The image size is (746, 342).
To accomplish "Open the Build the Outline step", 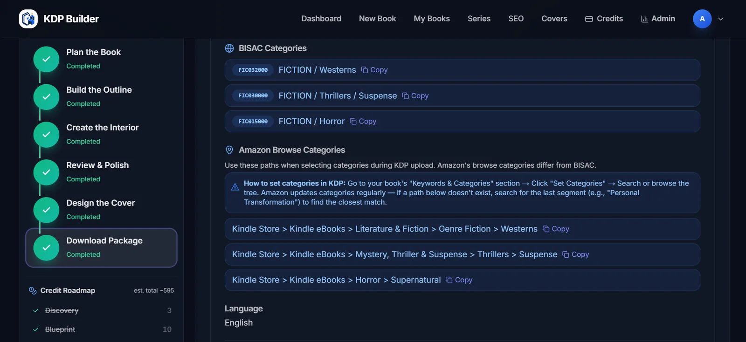I will (x=101, y=96).
